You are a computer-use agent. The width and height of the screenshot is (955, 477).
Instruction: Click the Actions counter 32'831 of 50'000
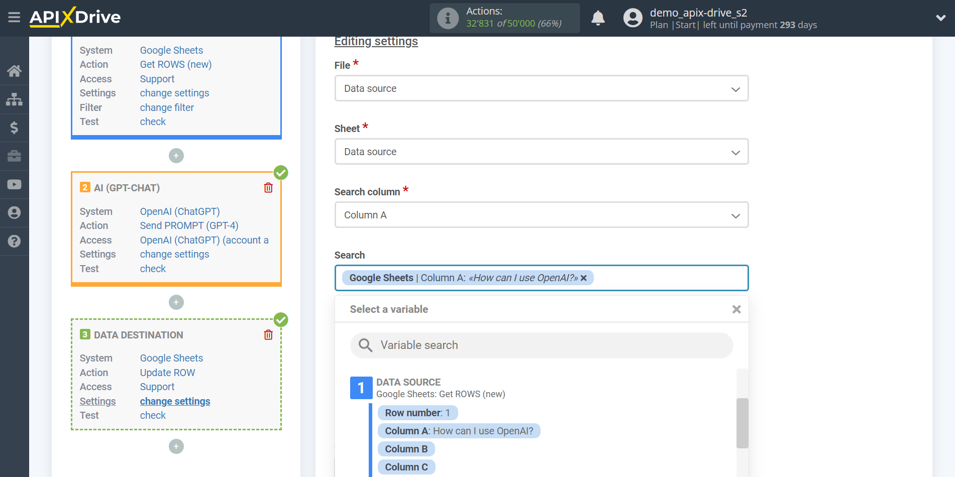click(514, 24)
